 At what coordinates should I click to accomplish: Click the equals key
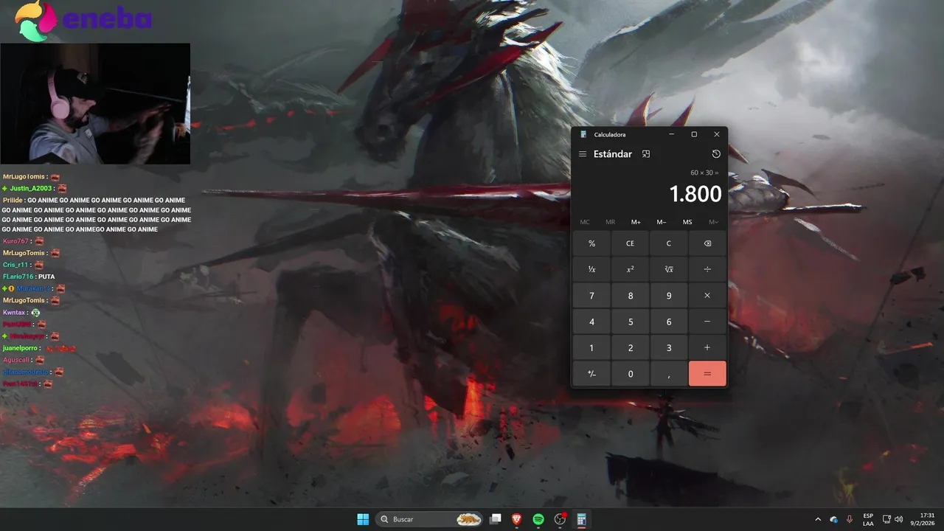pyautogui.click(x=707, y=374)
